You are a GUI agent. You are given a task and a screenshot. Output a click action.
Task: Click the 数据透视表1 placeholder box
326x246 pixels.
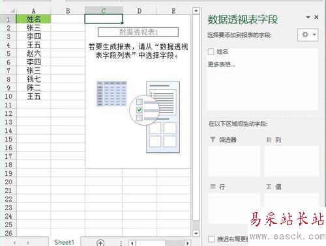pyautogui.click(x=138, y=32)
